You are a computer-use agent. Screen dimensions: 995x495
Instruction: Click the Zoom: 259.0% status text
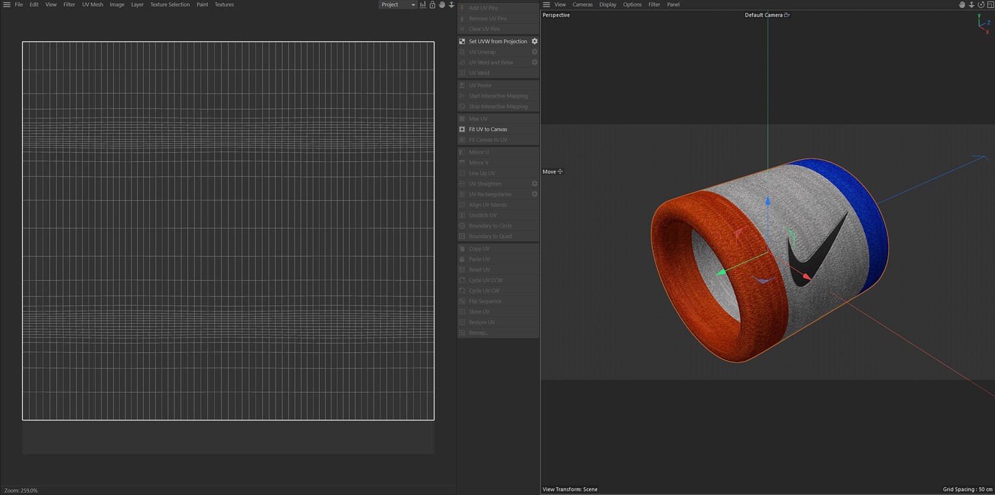pos(21,490)
